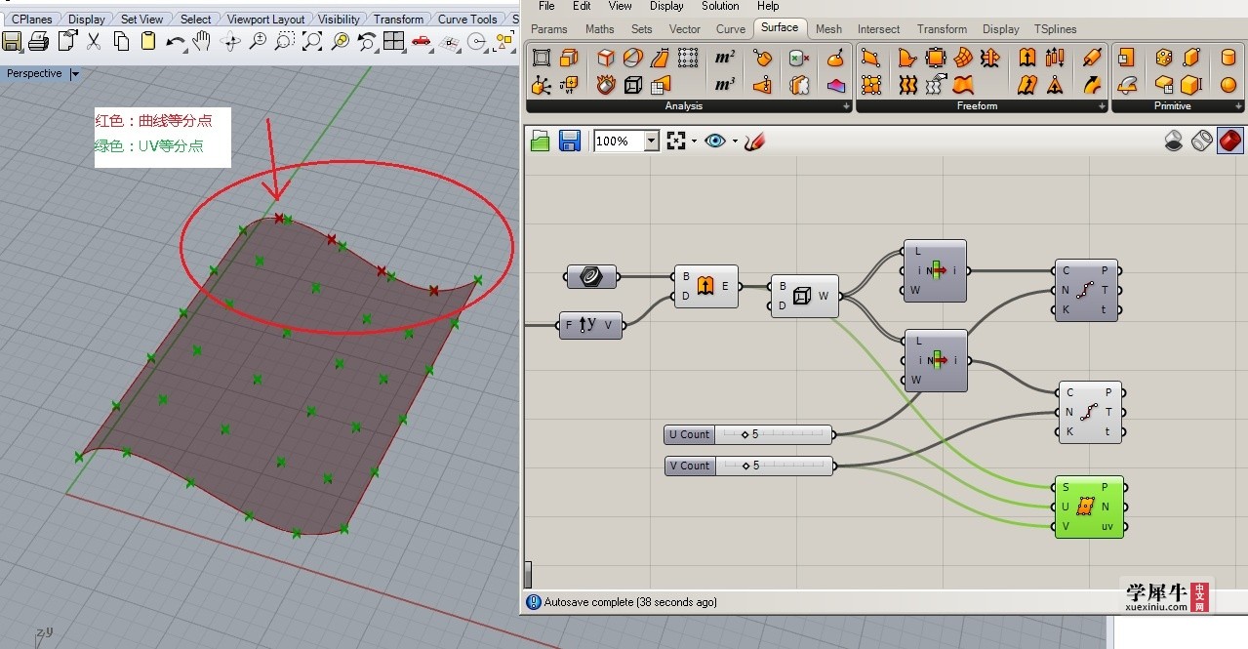1248x649 pixels.
Task: Click the wireframe box component on canvas
Action: click(804, 297)
